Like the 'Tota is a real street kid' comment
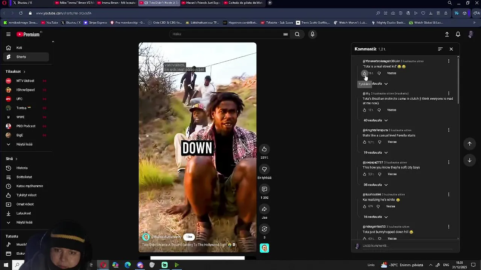Image resolution: width=481 pixels, height=270 pixels. click(x=365, y=73)
